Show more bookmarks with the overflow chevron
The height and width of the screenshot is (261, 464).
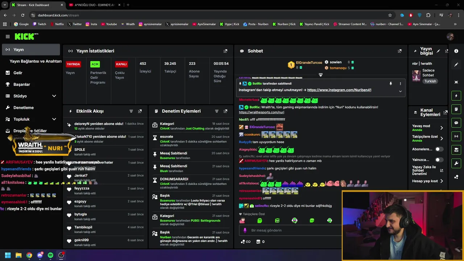[x=455, y=24]
